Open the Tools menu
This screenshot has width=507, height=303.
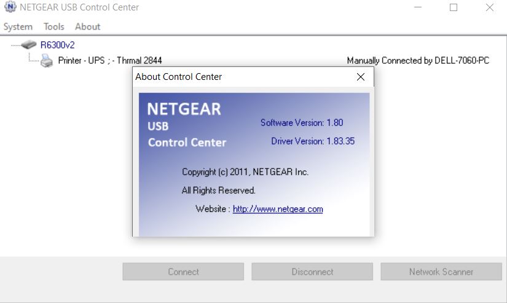tap(53, 26)
